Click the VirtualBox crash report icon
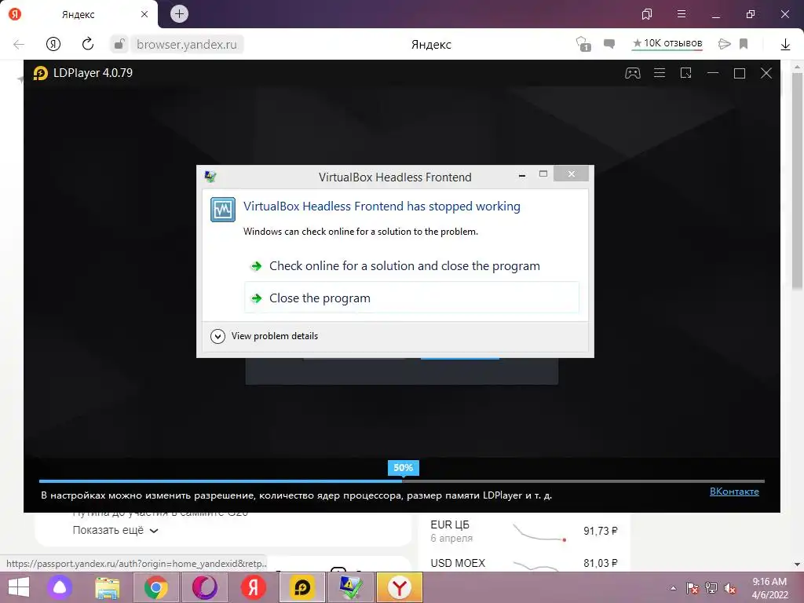This screenshot has width=804, height=603. pos(223,209)
